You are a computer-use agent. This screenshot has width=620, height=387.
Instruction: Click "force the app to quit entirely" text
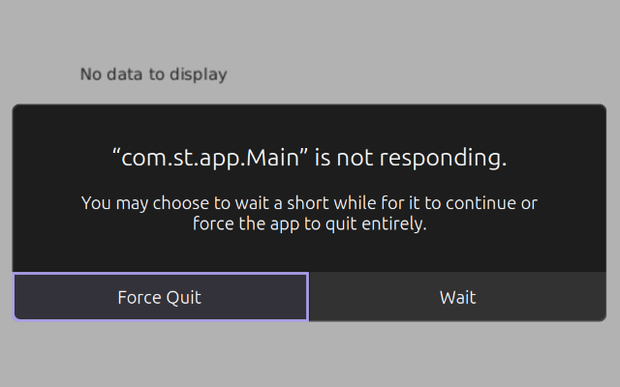pyautogui.click(x=309, y=224)
